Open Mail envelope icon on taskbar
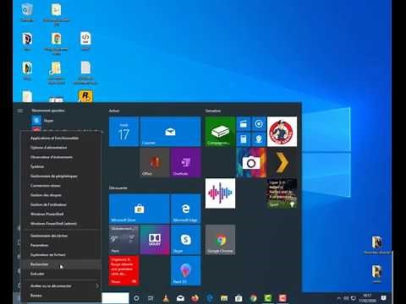Image resolution: width=406 pixels, height=304 pixels. tap(180, 298)
